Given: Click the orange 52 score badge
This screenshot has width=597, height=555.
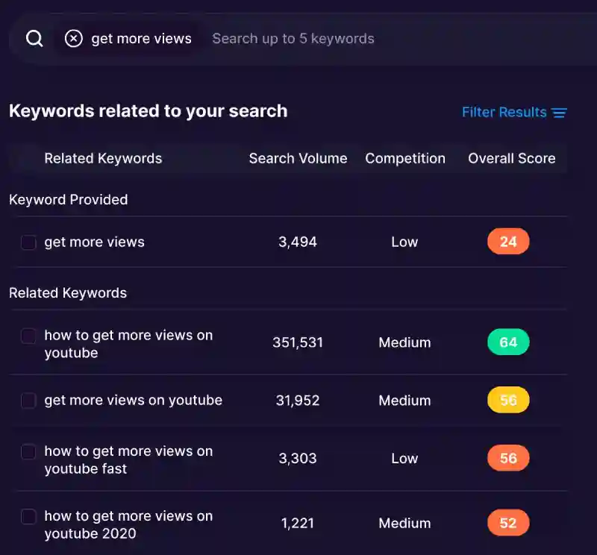Looking at the screenshot, I should pyautogui.click(x=508, y=523).
